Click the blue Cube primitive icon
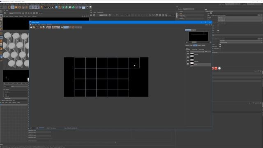Viewport: 263px width, 148px height. 56,7
